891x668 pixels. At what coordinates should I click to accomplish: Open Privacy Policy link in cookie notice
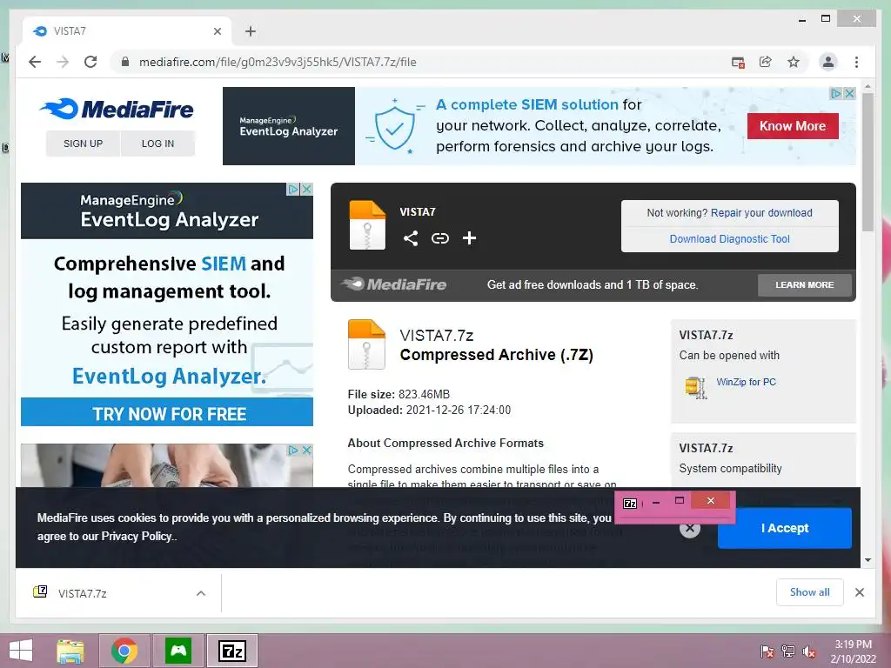pos(137,536)
